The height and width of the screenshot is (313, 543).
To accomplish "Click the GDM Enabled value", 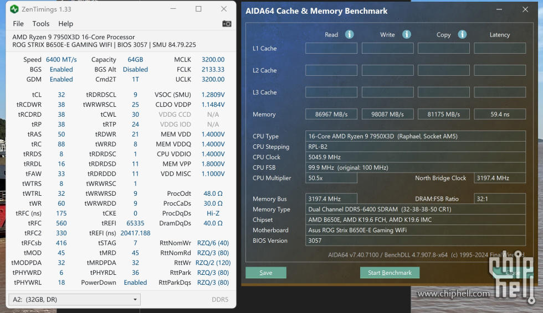I will tap(62, 79).
